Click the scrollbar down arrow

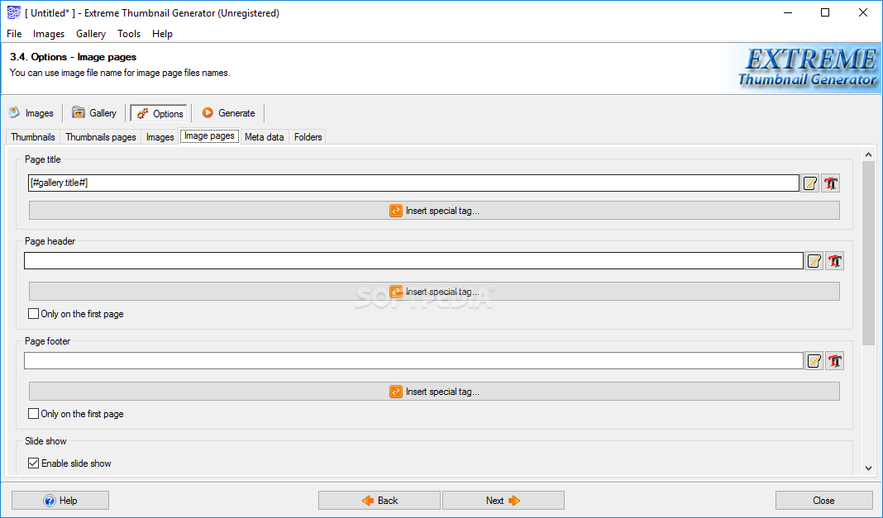click(x=868, y=468)
